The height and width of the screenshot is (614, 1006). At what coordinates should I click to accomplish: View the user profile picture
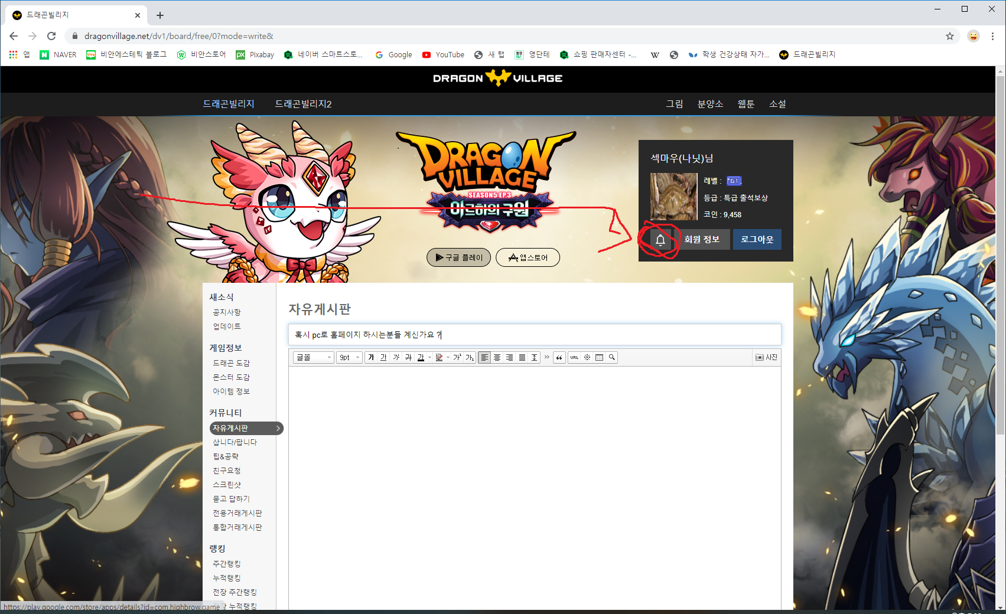tap(673, 197)
